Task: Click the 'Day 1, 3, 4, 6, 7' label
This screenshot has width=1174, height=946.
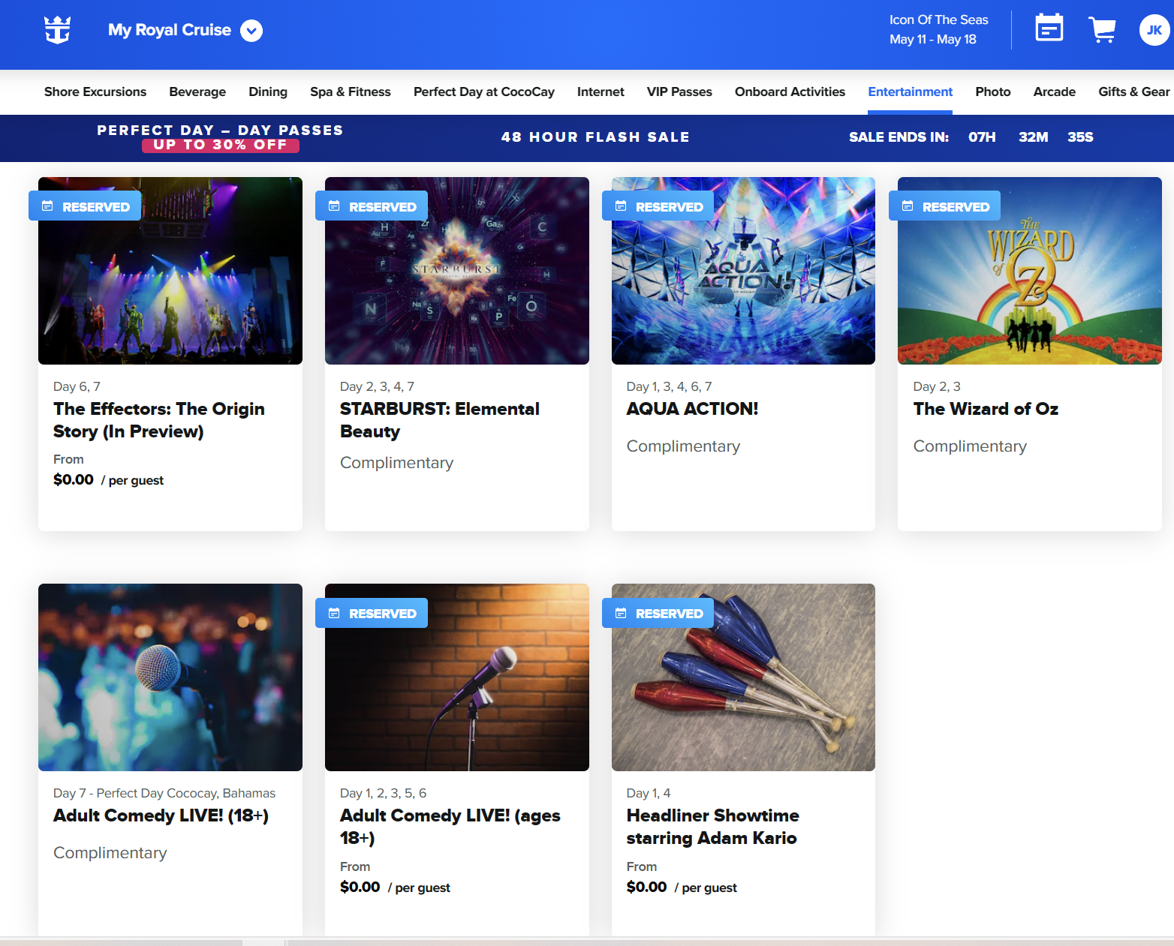Action: pyautogui.click(x=669, y=386)
